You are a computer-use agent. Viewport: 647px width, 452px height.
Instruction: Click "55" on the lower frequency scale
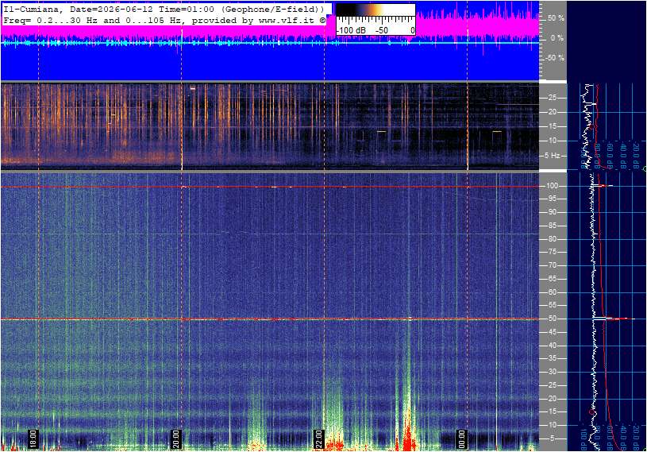click(552, 306)
